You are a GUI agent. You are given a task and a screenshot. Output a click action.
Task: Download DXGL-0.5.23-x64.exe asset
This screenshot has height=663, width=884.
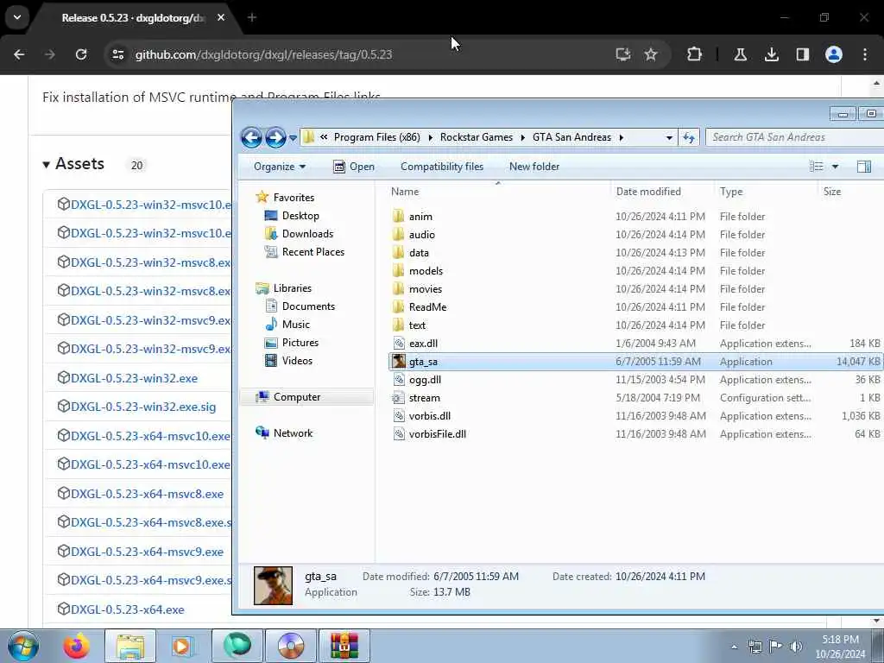(x=128, y=609)
